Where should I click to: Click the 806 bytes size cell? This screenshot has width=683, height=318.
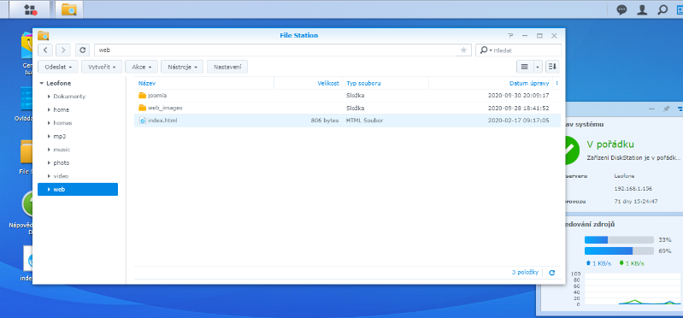(325, 121)
